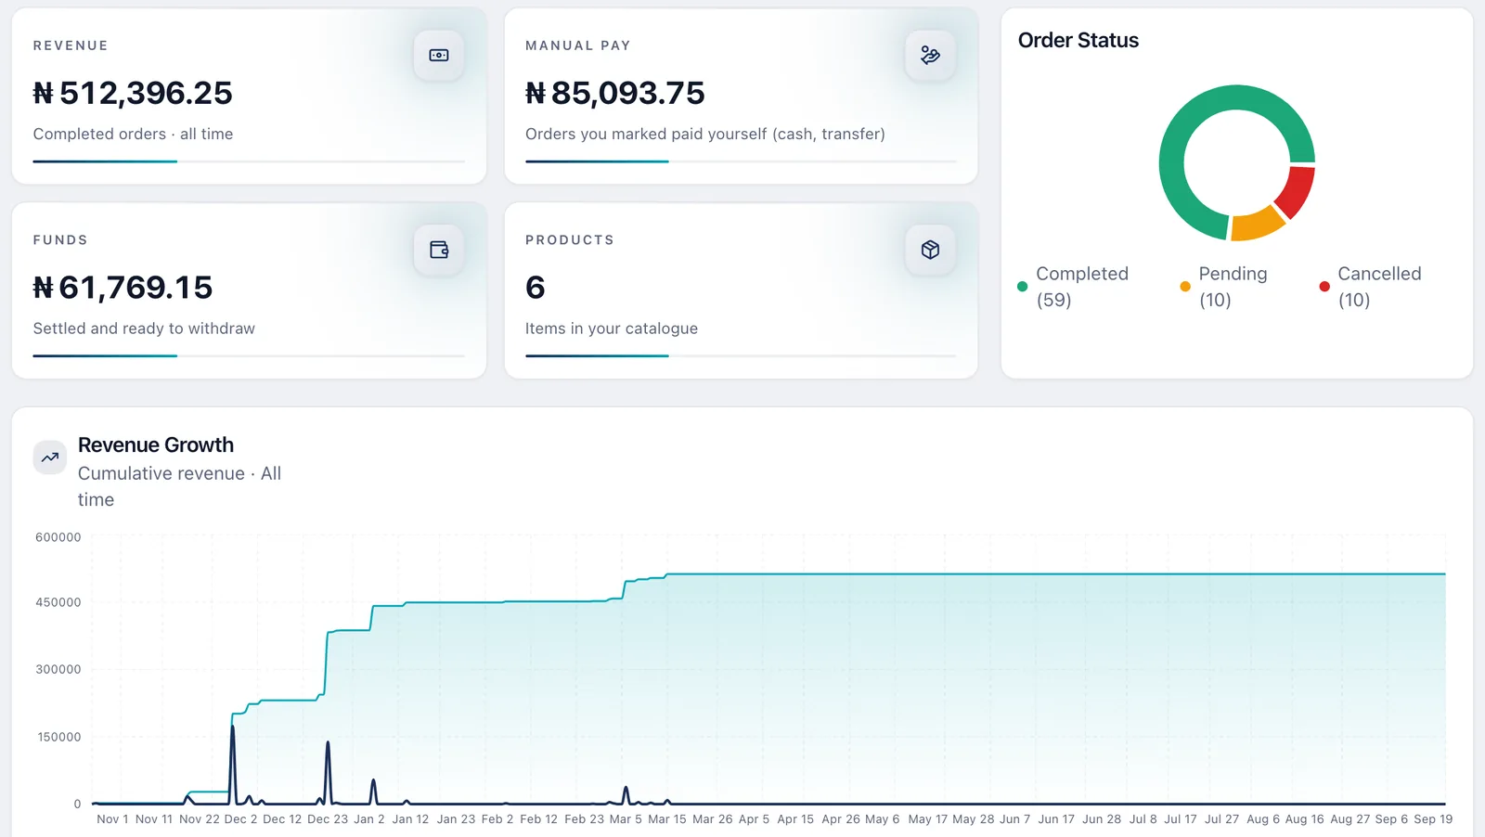Click the Cancelled (10) legend label
This screenshot has width=1485, height=837.
[1379, 287]
